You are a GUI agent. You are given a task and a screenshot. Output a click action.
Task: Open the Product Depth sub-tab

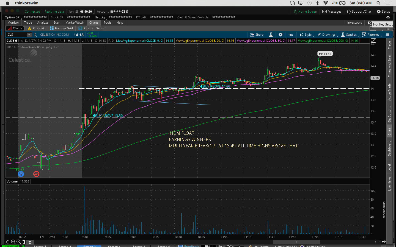92,28
